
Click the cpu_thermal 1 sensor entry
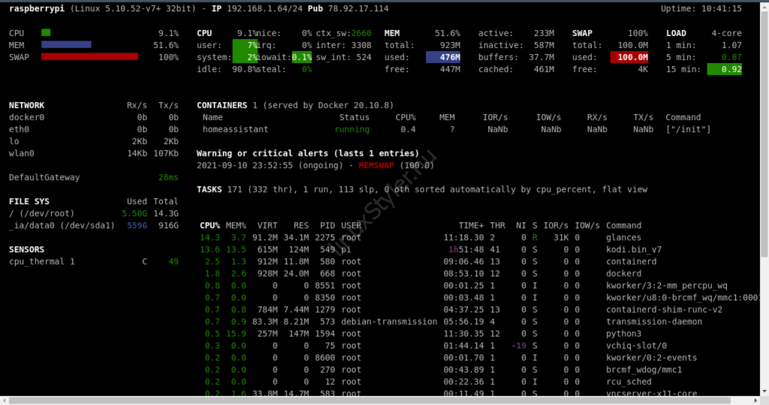click(x=42, y=261)
